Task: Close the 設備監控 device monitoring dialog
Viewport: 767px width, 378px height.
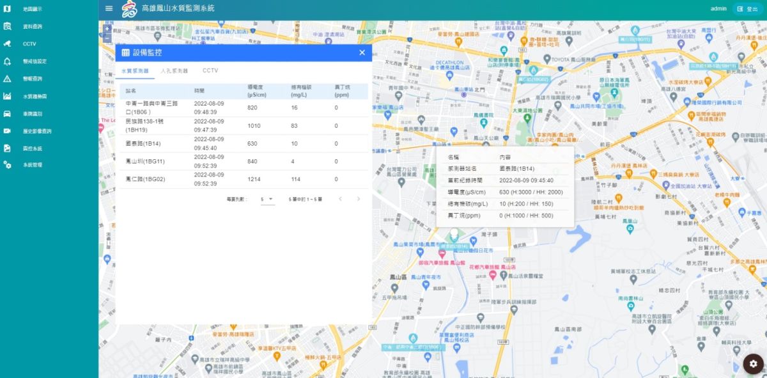Action: pyautogui.click(x=362, y=52)
